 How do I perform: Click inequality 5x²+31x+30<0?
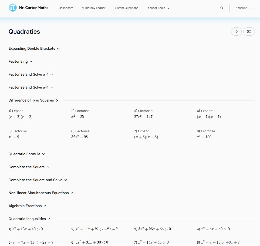[x=90, y=242]
